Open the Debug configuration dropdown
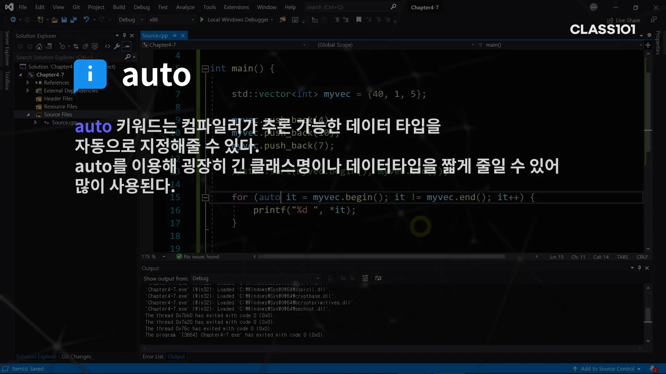Image resolution: width=666 pixels, height=374 pixels. pos(131,20)
